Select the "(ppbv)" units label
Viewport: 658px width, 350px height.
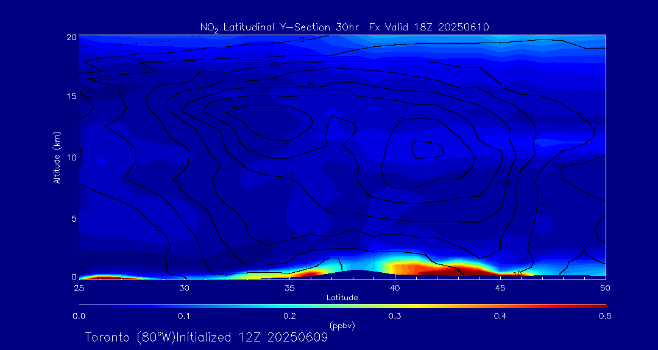click(343, 325)
